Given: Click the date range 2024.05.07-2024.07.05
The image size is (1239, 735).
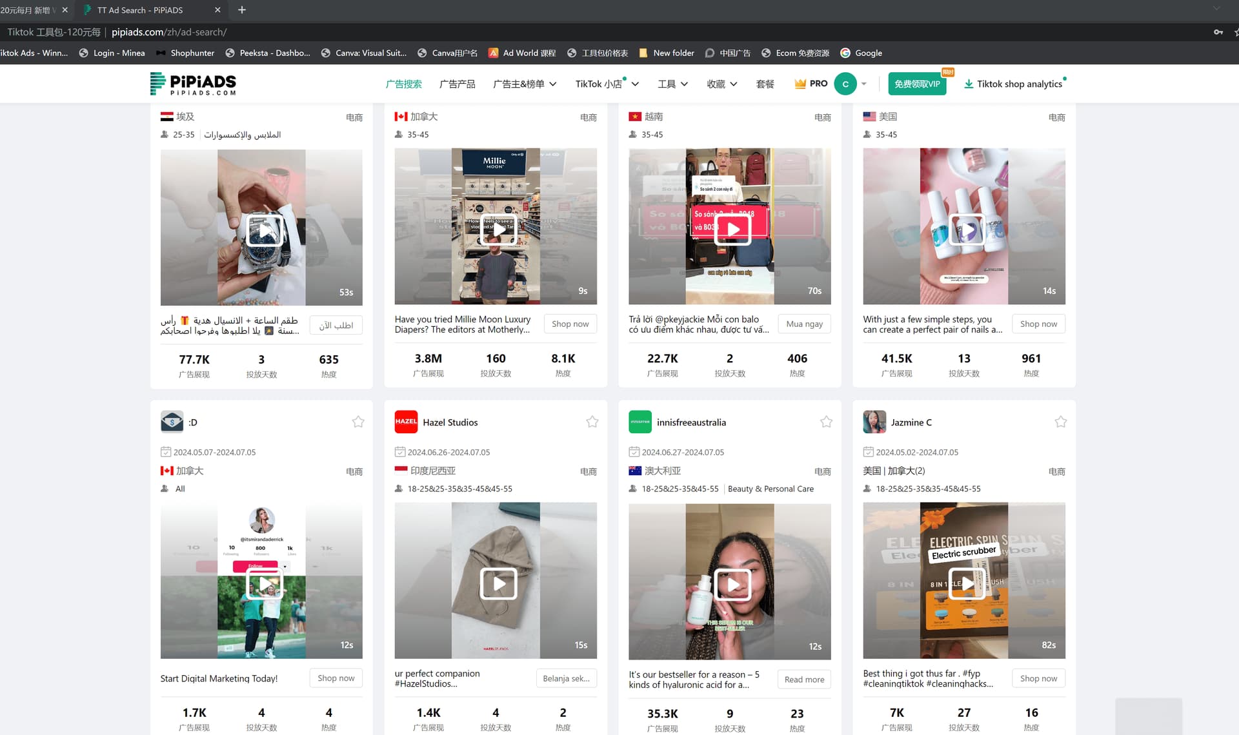Looking at the screenshot, I should tap(214, 452).
